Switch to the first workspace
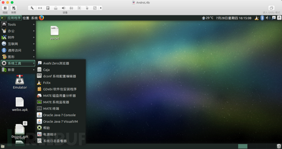Screen dimensions: 282x149 (243, 146)
